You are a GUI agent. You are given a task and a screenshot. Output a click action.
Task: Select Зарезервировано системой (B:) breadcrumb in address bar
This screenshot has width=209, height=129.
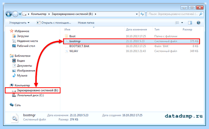click(x=72, y=14)
